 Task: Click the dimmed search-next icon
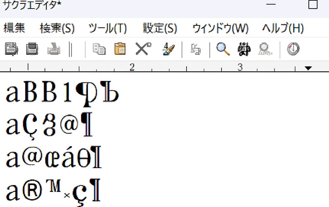pos(264,49)
